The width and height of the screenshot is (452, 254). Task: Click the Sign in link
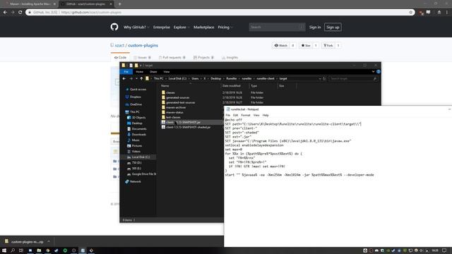(315, 27)
